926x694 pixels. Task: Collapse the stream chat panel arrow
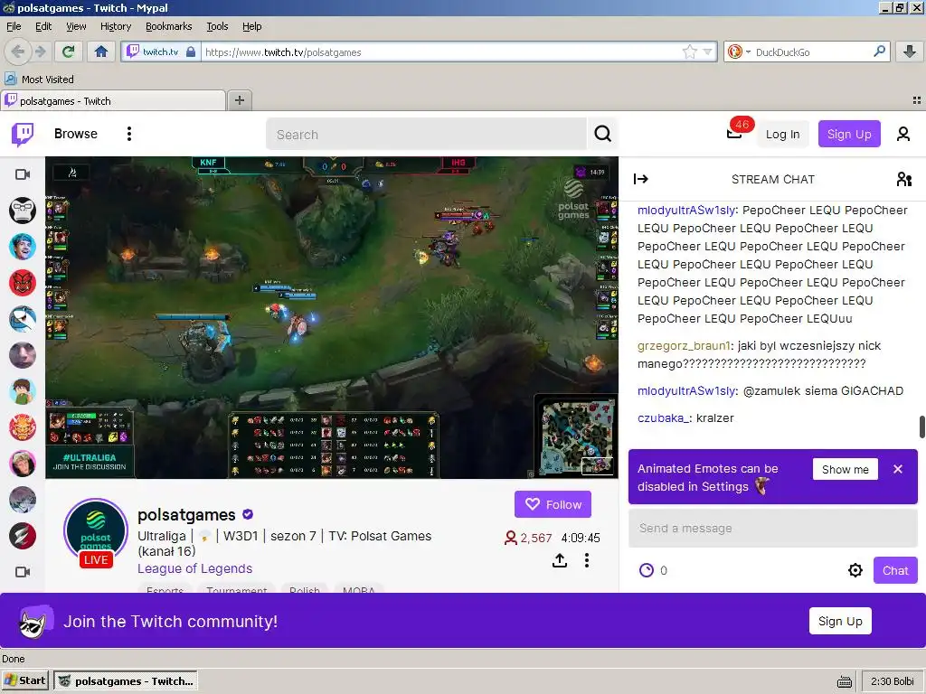[641, 179]
